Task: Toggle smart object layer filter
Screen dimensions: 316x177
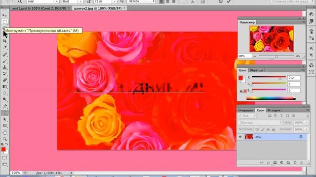Action: pyautogui.click(x=293, y=116)
